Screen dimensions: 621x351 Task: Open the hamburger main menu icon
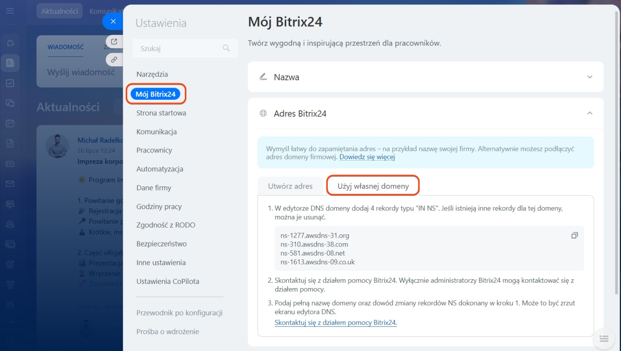coord(10,10)
